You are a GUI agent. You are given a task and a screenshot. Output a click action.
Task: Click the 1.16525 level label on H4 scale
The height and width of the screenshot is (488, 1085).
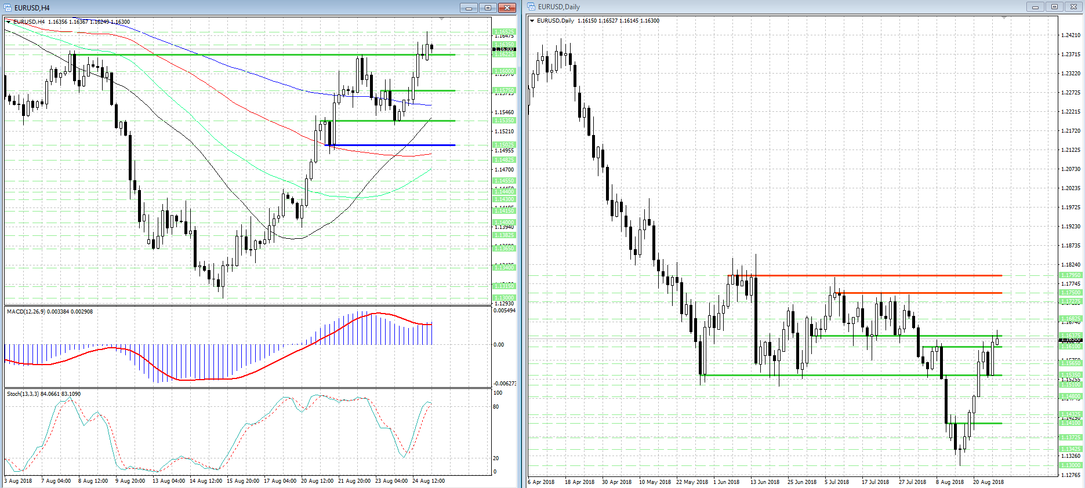pyautogui.click(x=504, y=32)
